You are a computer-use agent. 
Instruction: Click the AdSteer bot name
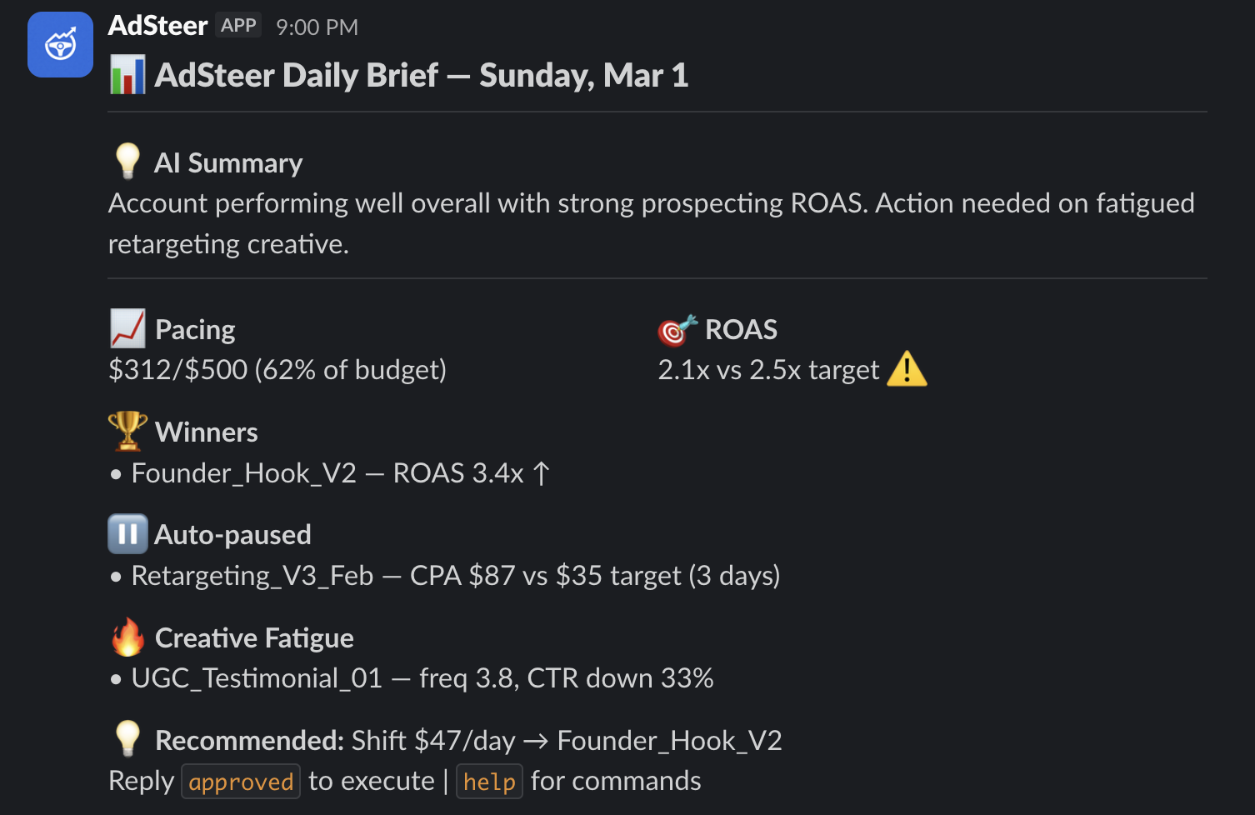click(x=157, y=25)
